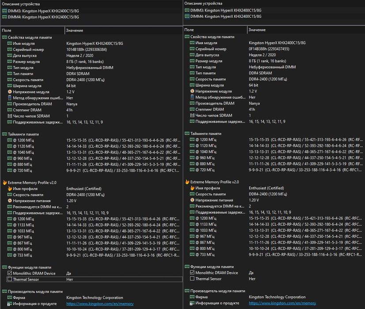Click voltage icon beside 'Напряжение питания' in right panel
Viewport: 365px width, 309px height.
tap(192, 200)
